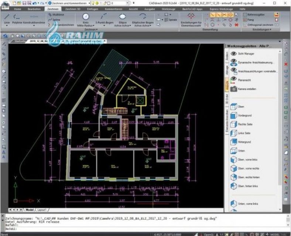Expand the Zeichnen panel dropdown
The height and width of the screenshot is (236, 291).
[x=91, y=30]
